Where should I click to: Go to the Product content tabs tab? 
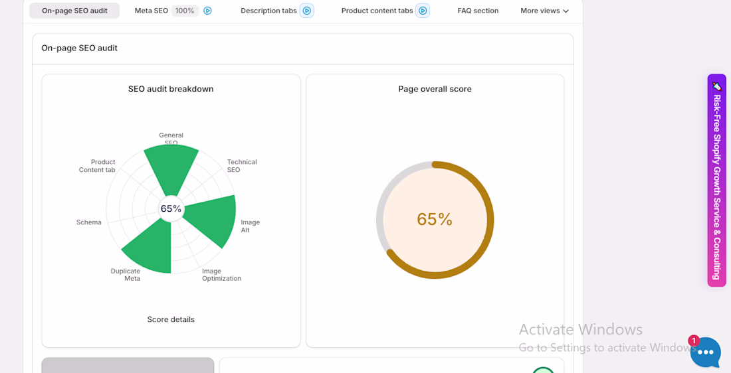coord(377,11)
